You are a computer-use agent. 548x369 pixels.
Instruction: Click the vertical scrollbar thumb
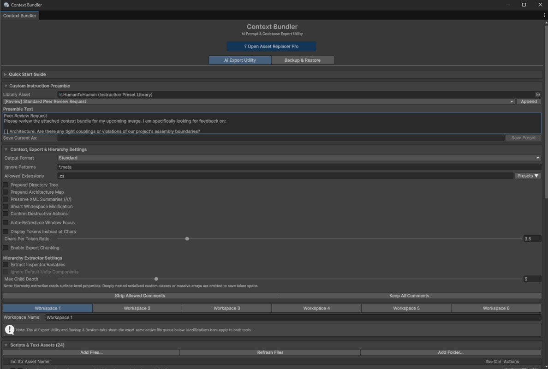click(x=546, y=111)
